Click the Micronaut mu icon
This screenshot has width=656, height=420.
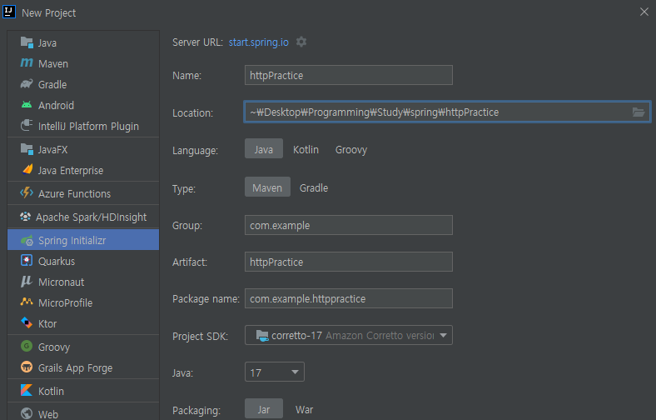tap(27, 282)
